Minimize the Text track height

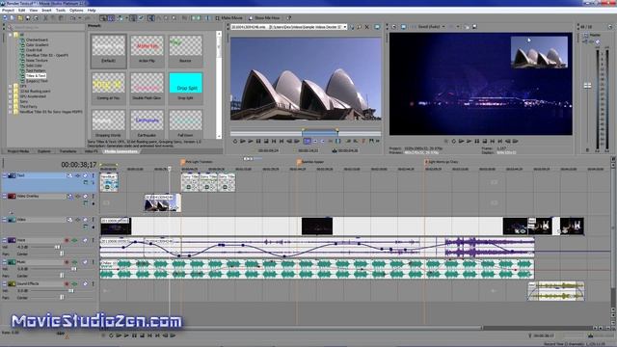pos(4,175)
